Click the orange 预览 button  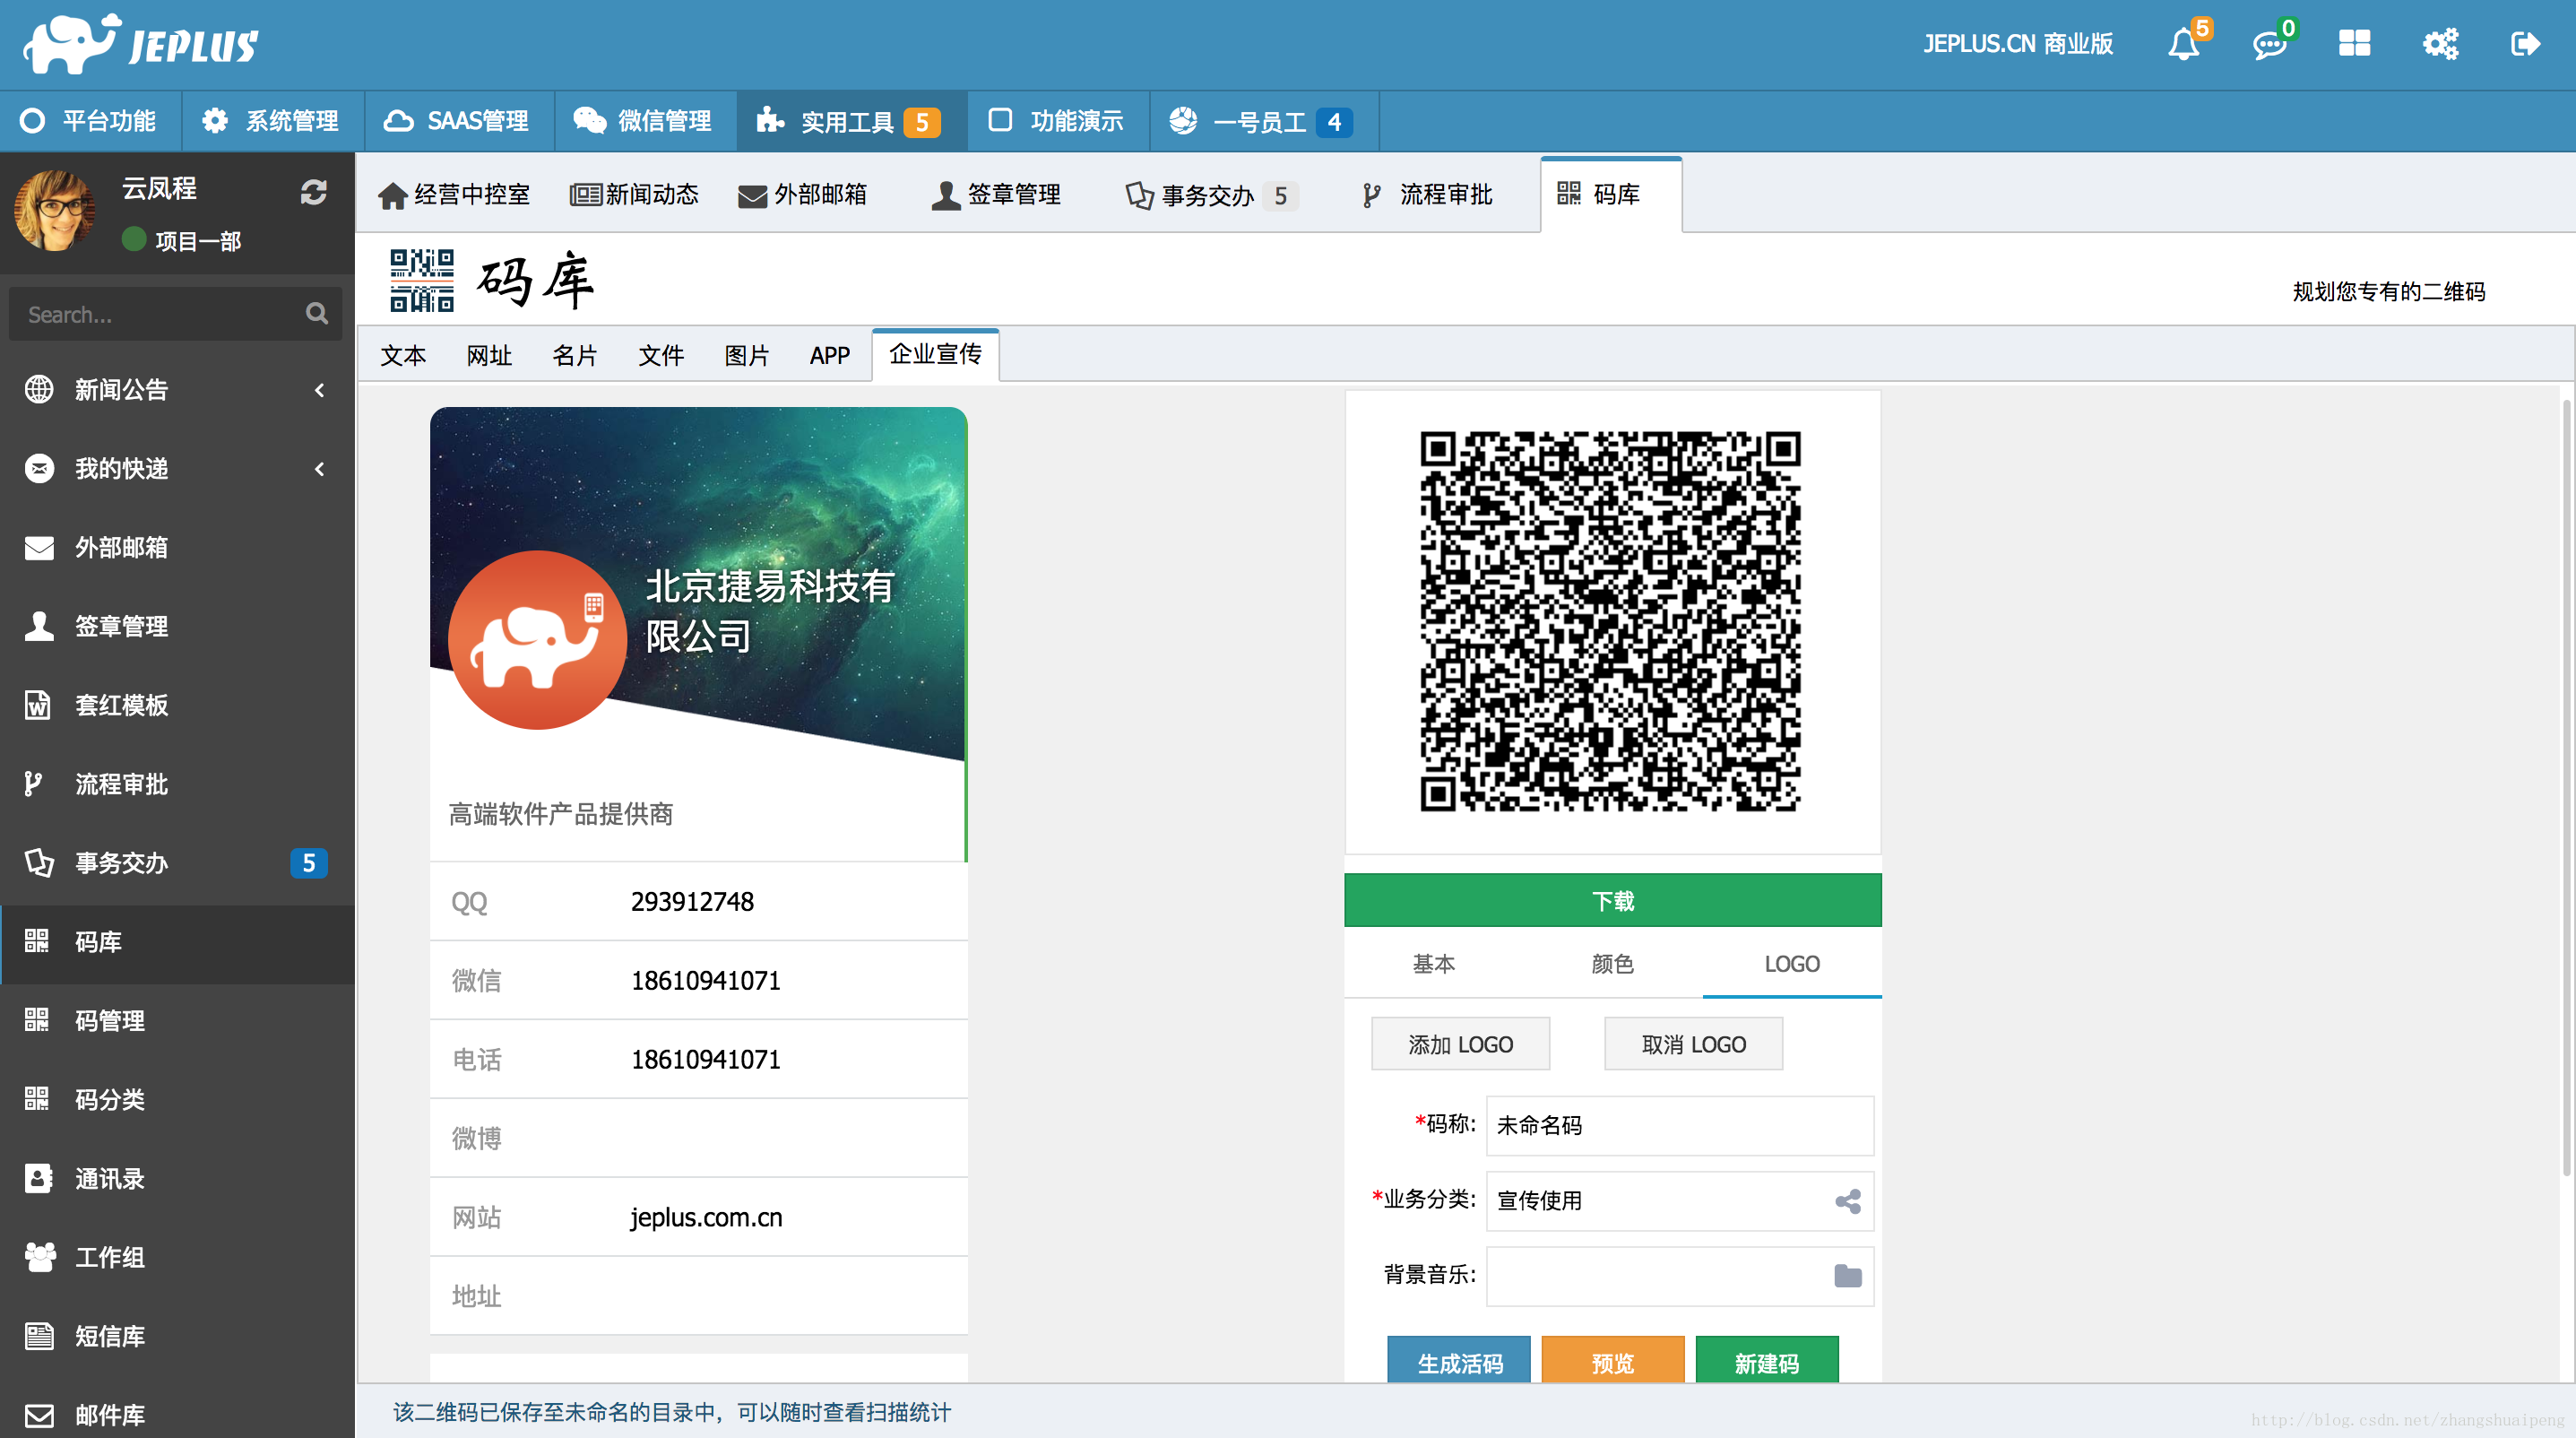click(x=1613, y=1361)
